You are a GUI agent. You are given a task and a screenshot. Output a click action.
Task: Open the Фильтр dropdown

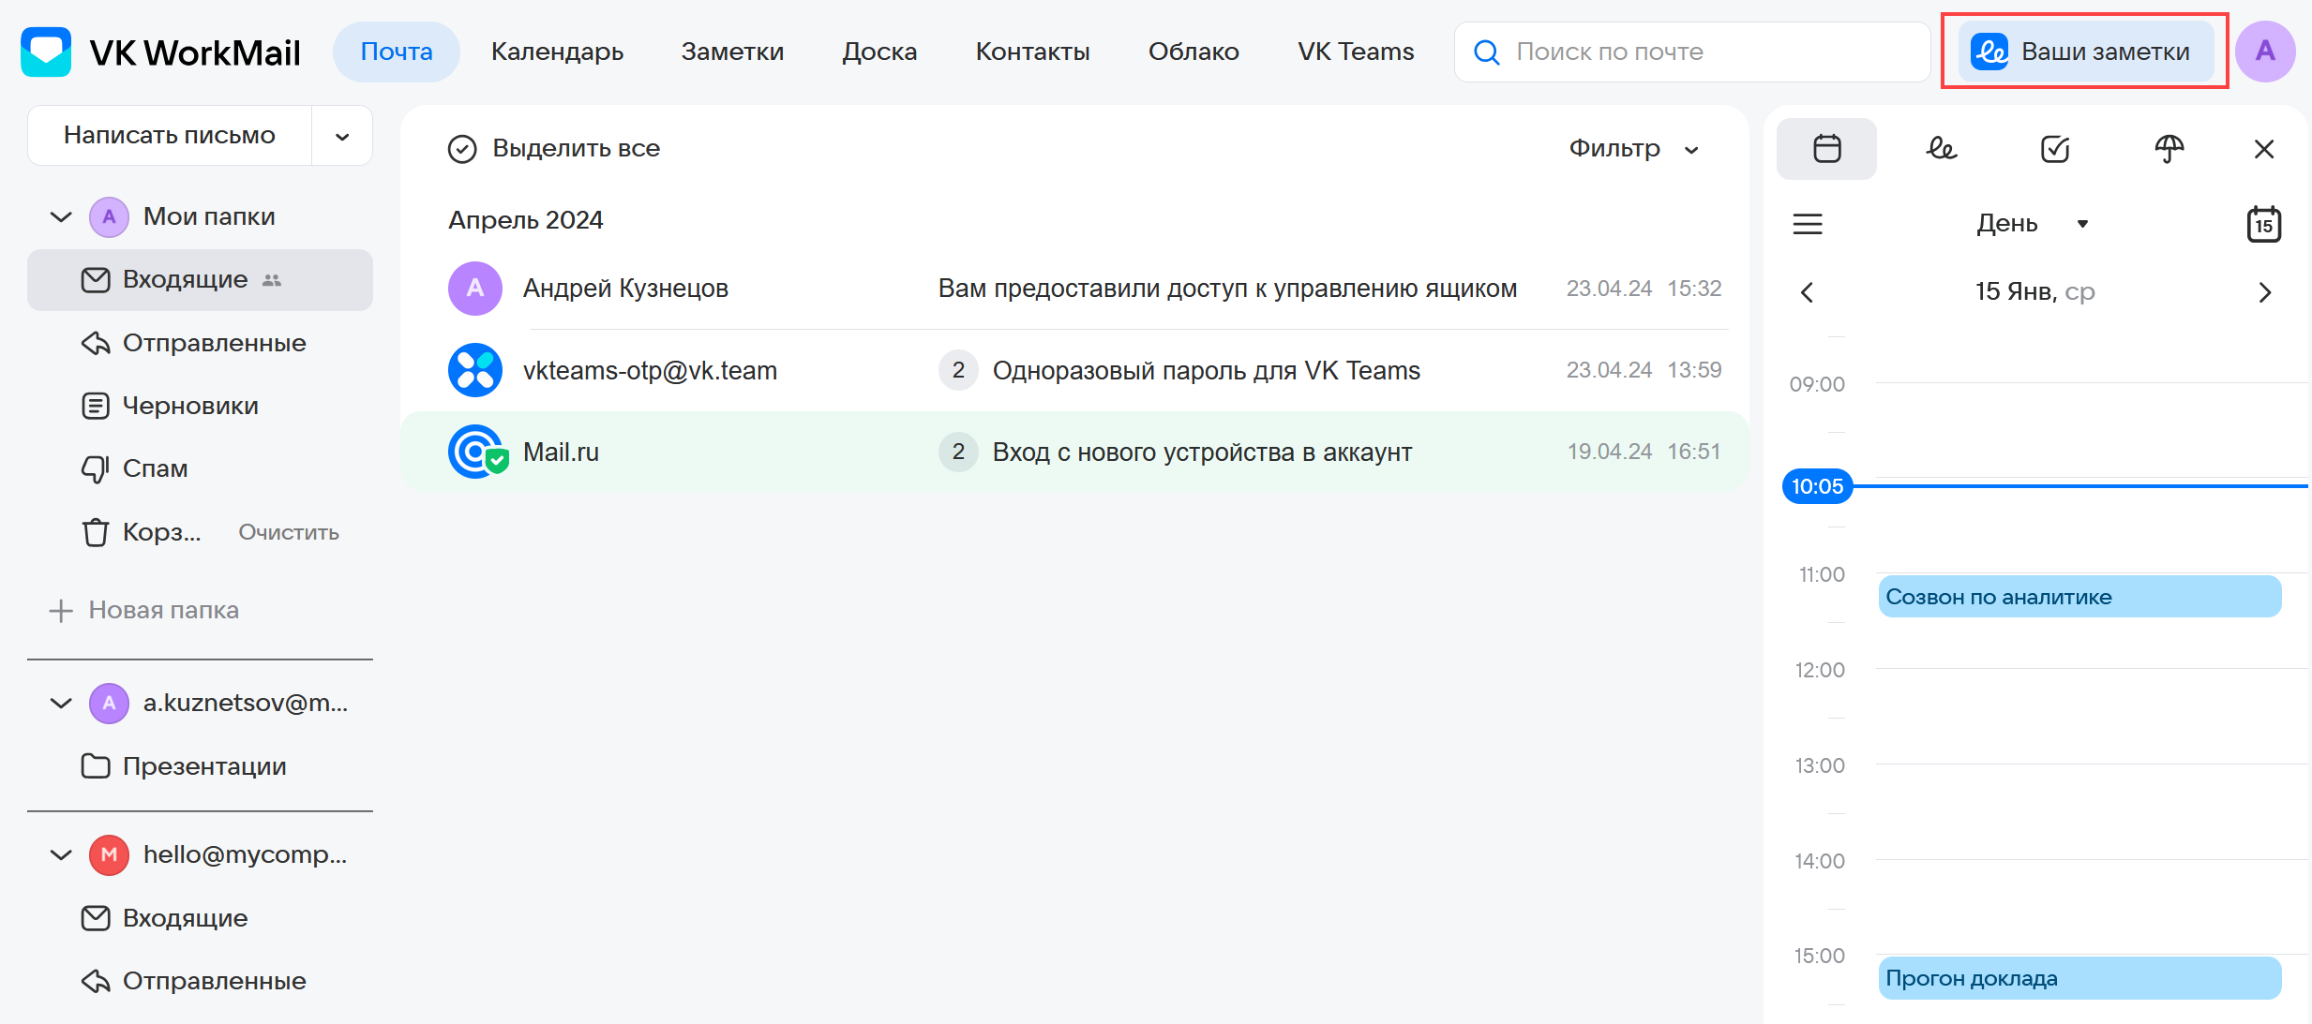pos(1633,149)
